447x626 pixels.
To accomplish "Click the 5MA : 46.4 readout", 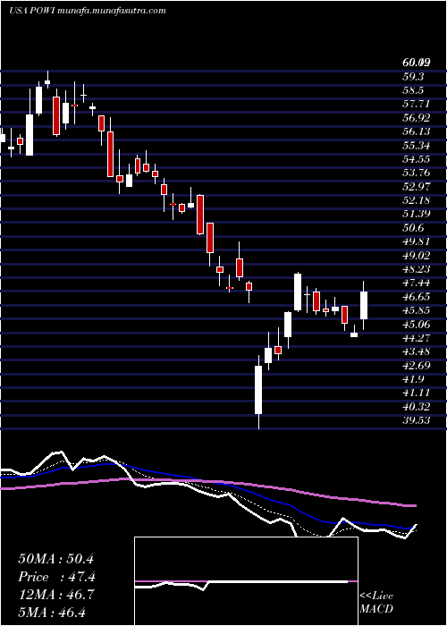I will click(52, 613).
